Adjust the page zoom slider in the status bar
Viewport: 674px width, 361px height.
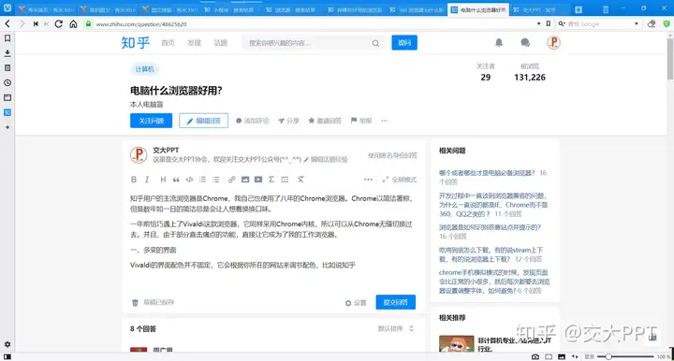[x=625, y=356]
